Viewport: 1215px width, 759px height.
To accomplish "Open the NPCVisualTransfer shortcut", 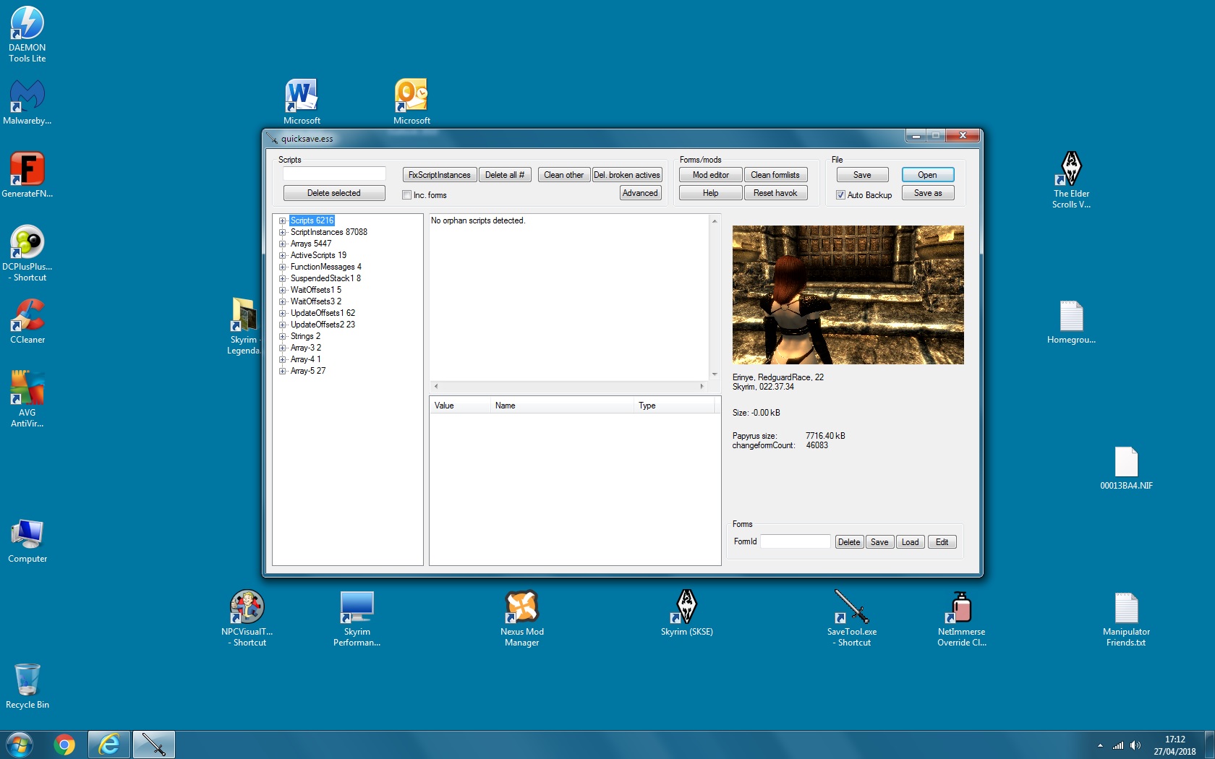I will click(247, 611).
